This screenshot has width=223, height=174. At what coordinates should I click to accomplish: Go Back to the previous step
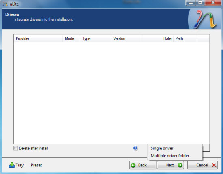tap(143, 165)
